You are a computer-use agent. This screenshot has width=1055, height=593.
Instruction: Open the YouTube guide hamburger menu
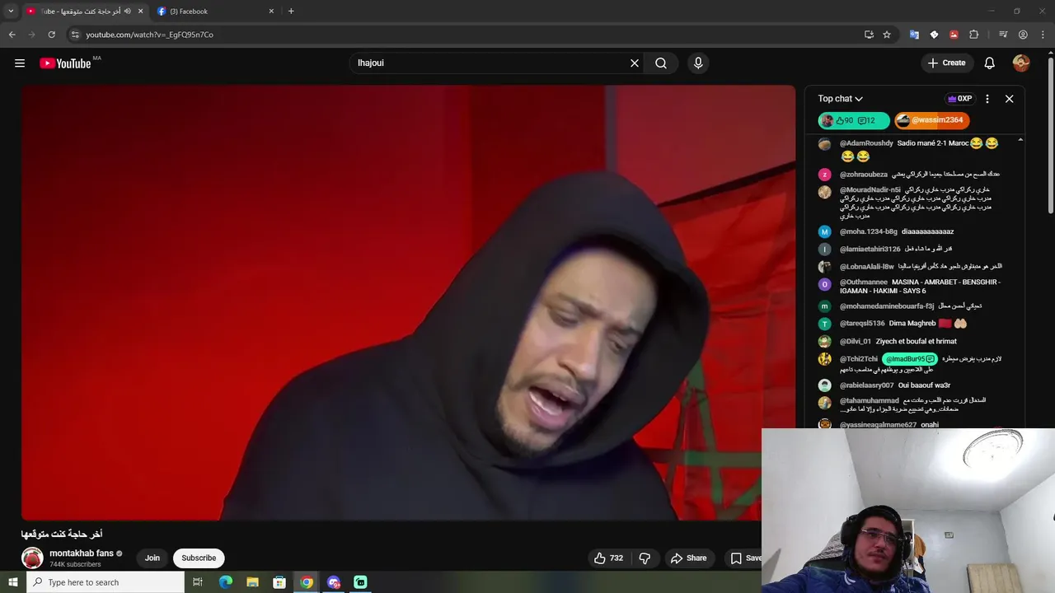click(20, 63)
